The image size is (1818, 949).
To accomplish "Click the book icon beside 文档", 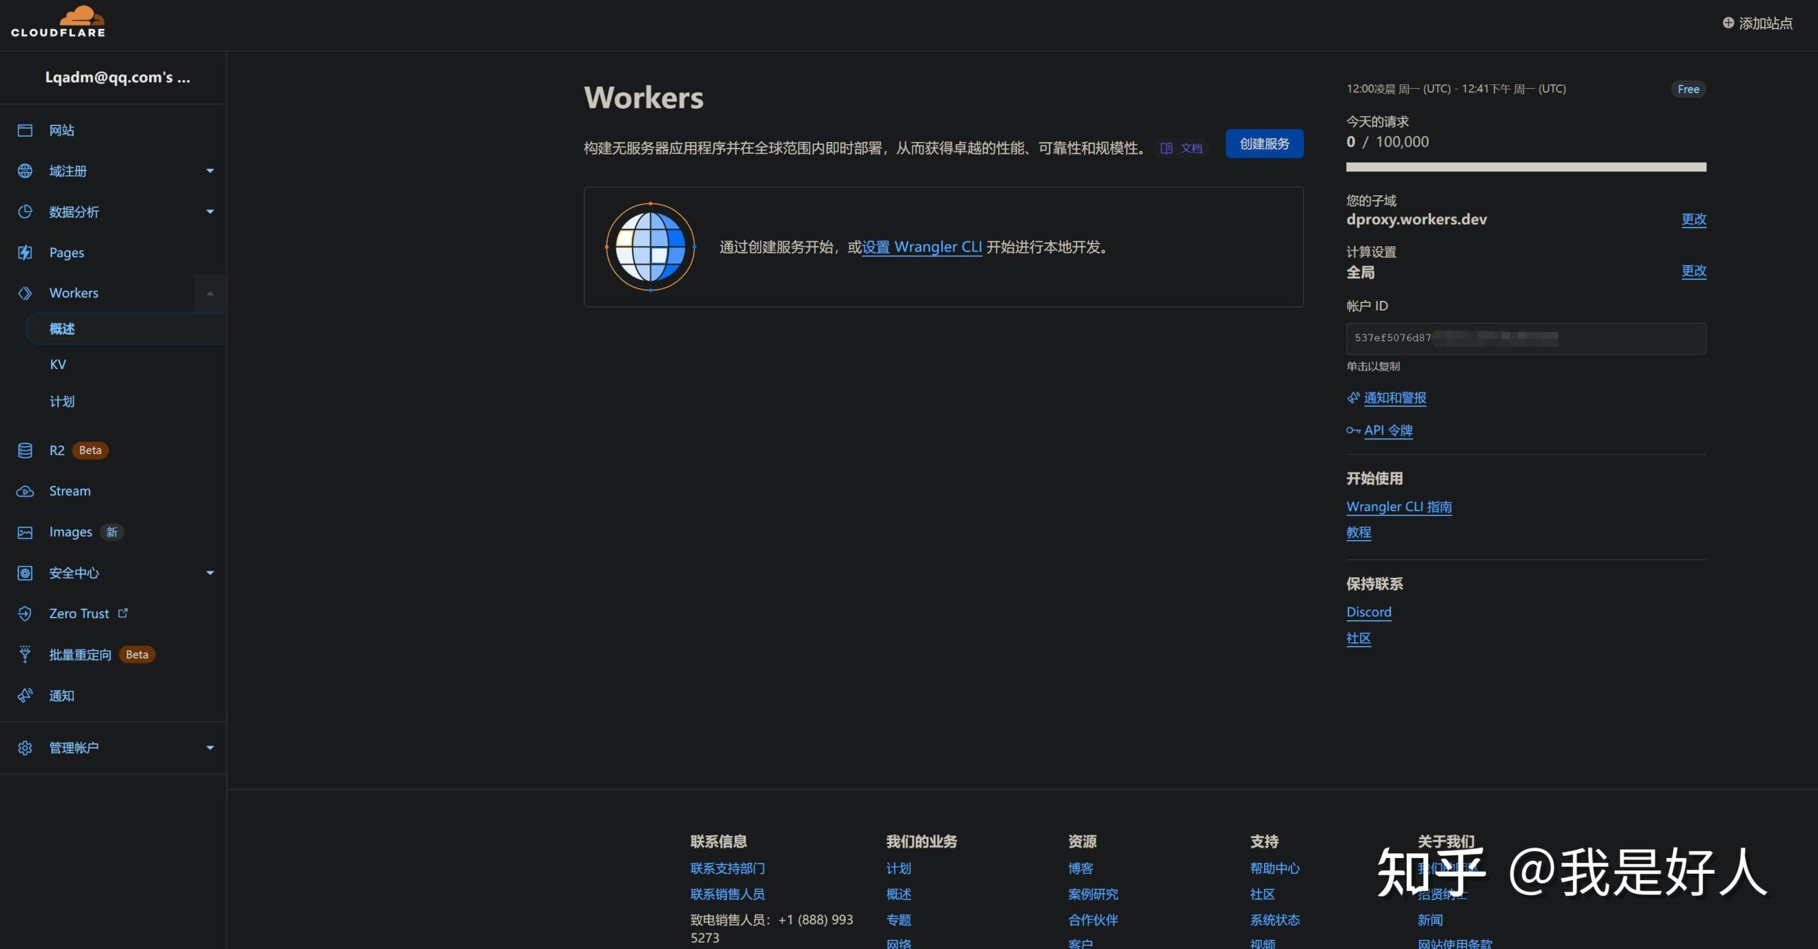I will 1166,148.
